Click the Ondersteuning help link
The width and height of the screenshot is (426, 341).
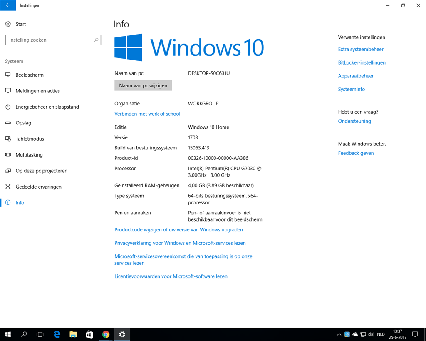pos(354,121)
